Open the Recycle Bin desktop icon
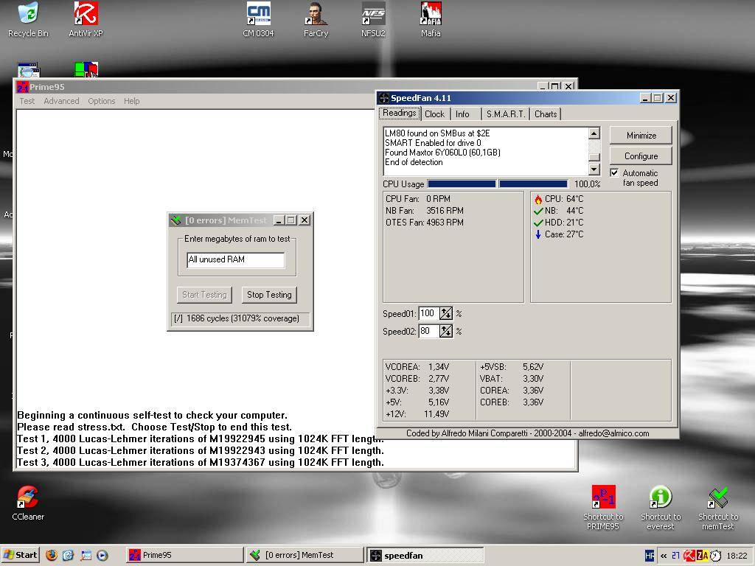755x566 pixels. [28, 15]
